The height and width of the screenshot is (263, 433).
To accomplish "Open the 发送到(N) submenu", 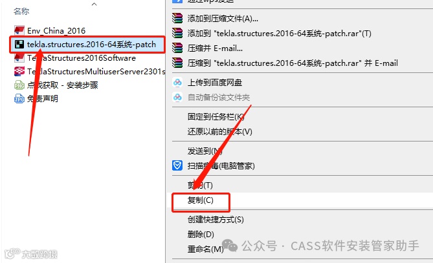I will 205,151.
